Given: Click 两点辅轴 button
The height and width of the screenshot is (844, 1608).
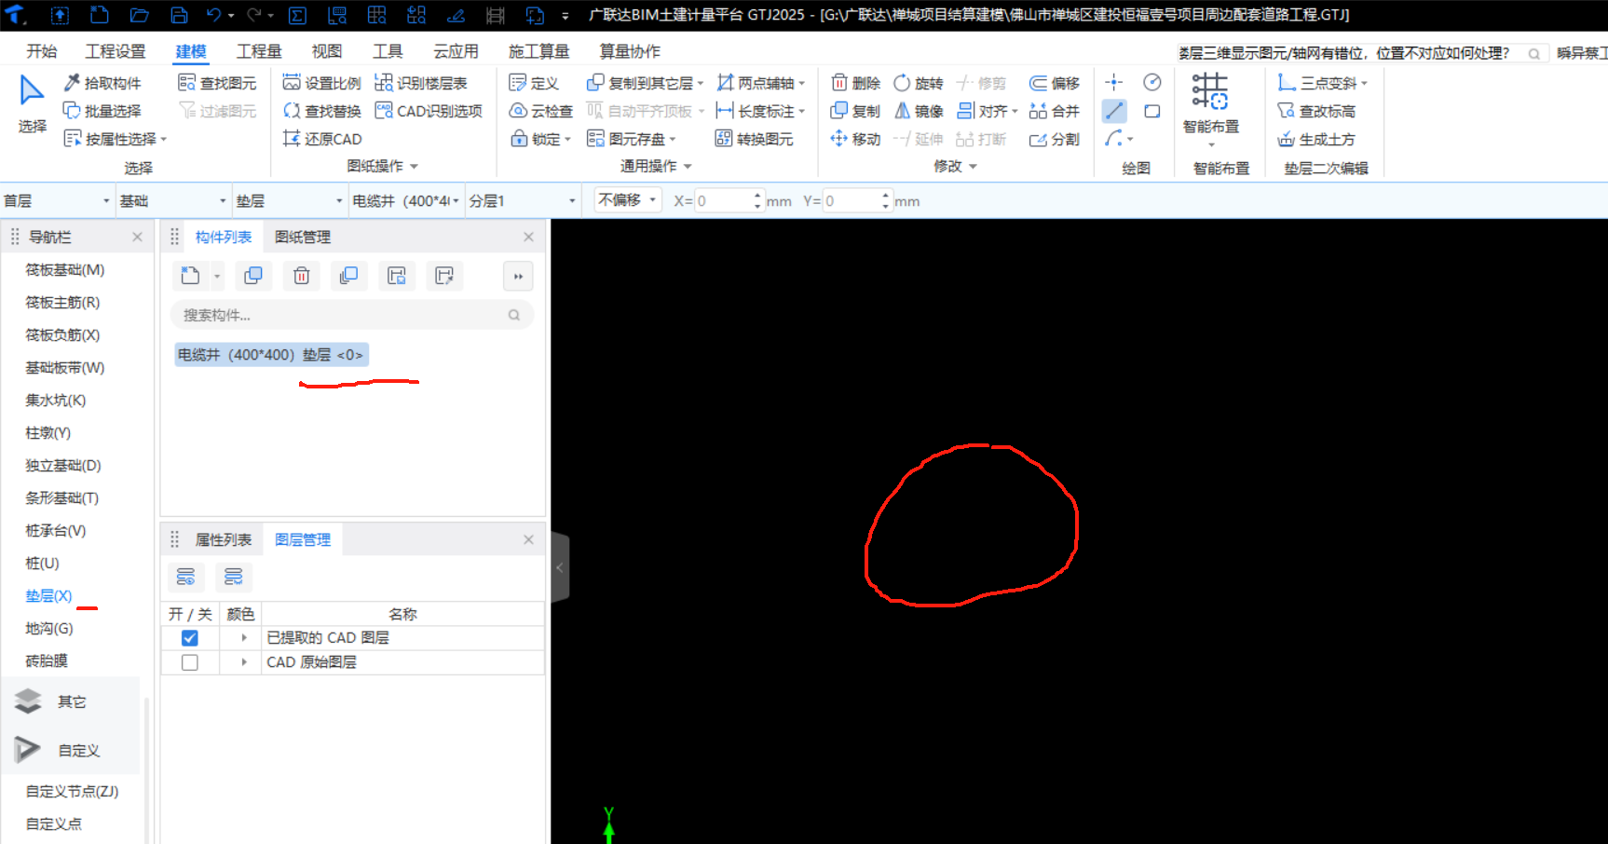Looking at the screenshot, I should pyautogui.click(x=760, y=83).
